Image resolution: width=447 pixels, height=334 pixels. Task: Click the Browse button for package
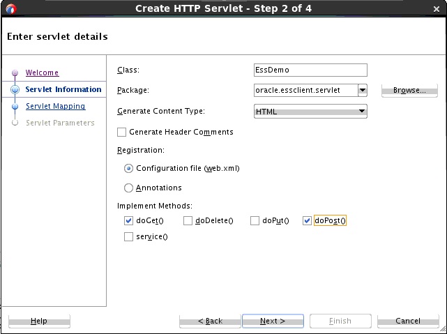(x=409, y=91)
